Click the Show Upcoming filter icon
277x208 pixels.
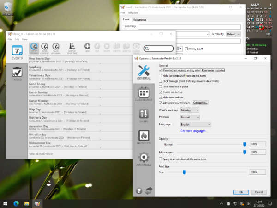coord(56,47)
